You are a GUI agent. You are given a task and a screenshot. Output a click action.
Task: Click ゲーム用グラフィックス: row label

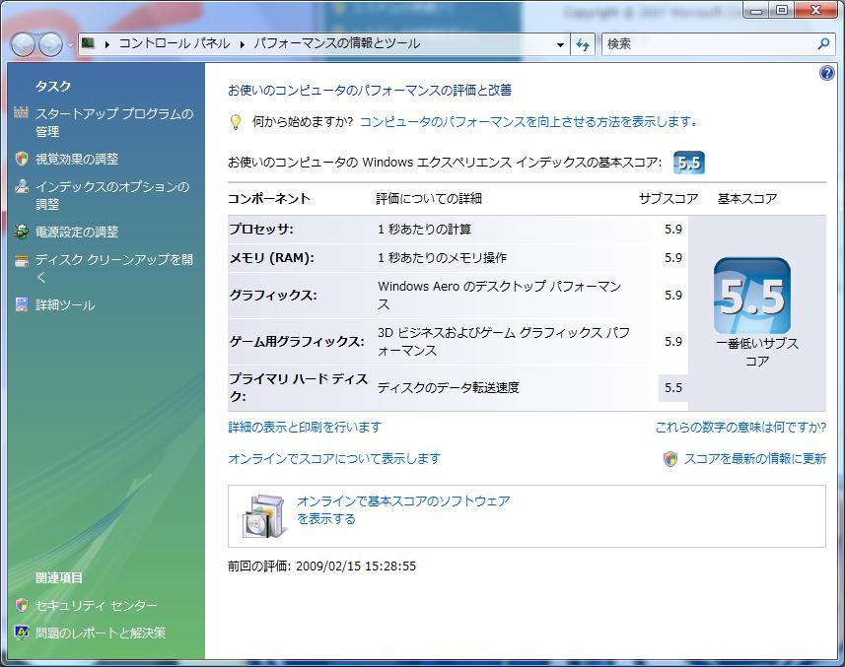pos(297,341)
